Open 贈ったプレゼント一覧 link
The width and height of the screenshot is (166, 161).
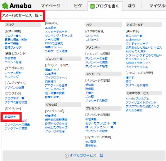pos(99,127)
